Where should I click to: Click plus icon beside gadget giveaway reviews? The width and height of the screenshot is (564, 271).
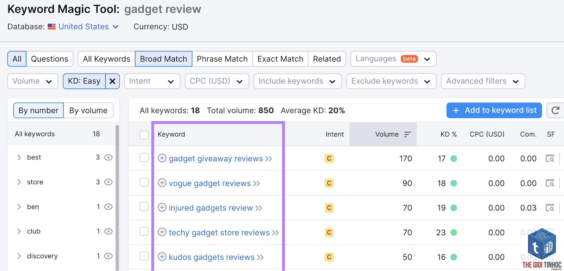(162, 158)
